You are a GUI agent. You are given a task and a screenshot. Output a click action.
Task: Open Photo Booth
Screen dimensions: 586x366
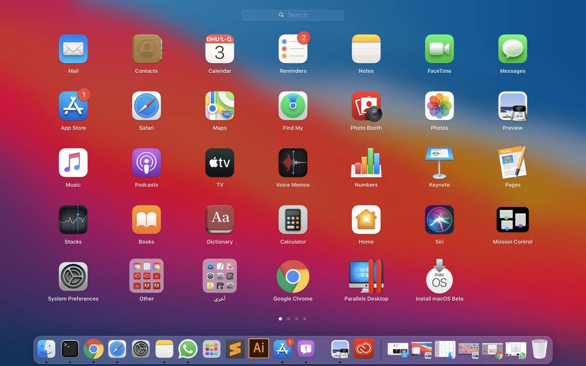pos(366,106)
